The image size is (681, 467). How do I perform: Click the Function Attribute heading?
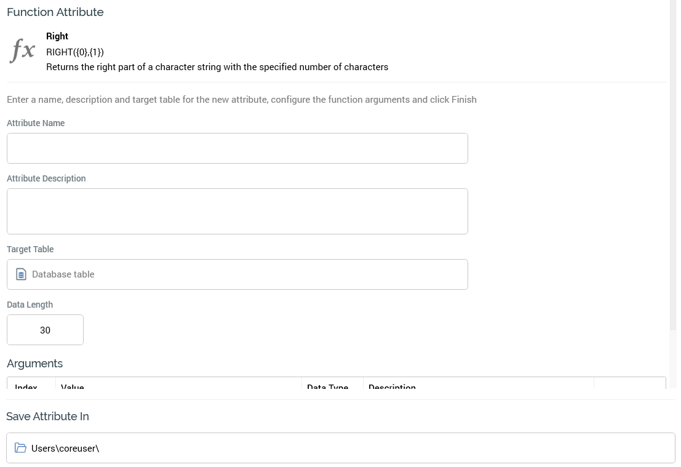[55, 12]
